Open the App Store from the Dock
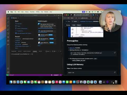This screenshot has height=95, width=127. 74,82
